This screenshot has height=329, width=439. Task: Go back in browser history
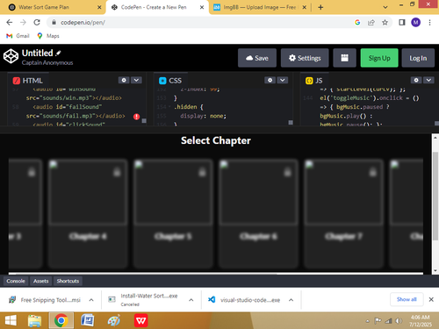(x=10, y=22)
